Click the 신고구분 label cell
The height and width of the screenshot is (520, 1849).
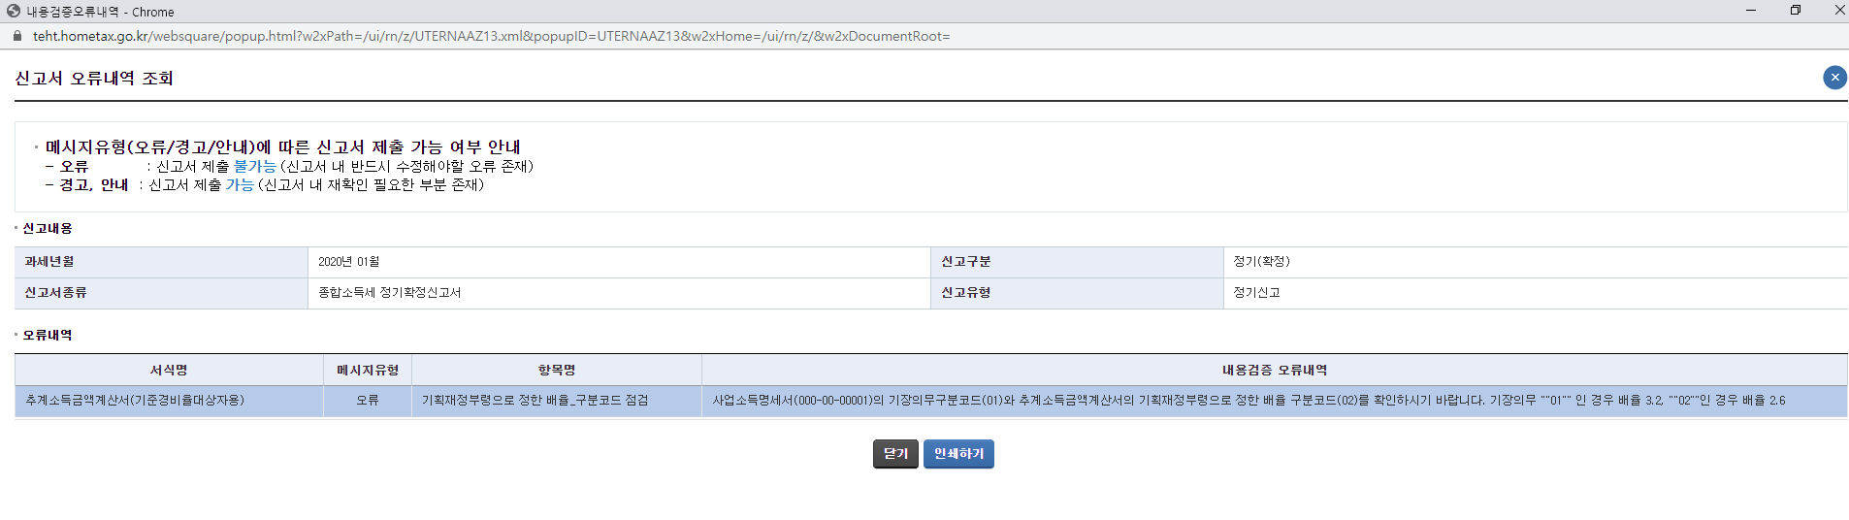1077,262
